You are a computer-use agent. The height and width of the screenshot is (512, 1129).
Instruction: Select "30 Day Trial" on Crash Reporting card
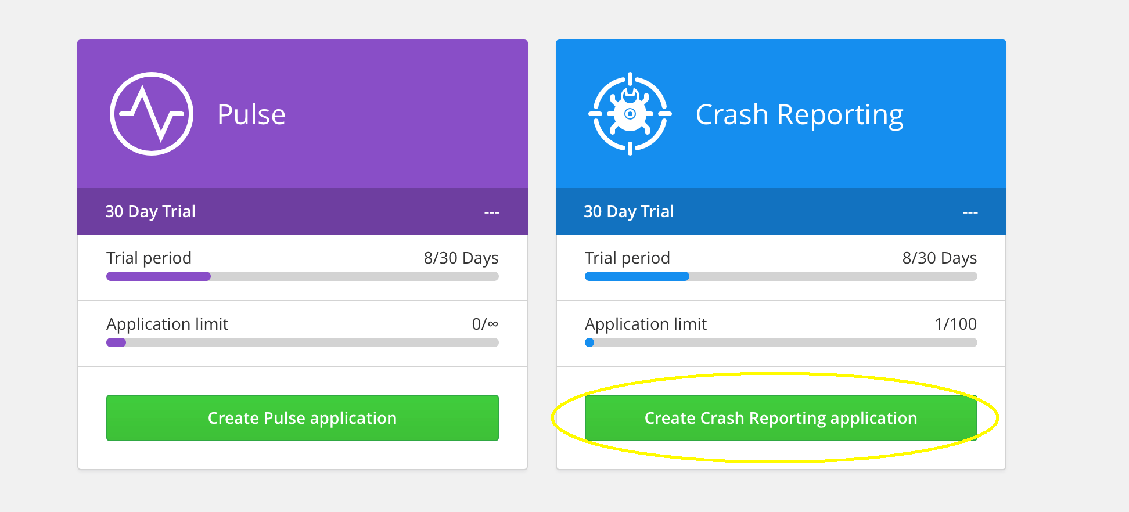pyautogui.click(x=629, y=212)
